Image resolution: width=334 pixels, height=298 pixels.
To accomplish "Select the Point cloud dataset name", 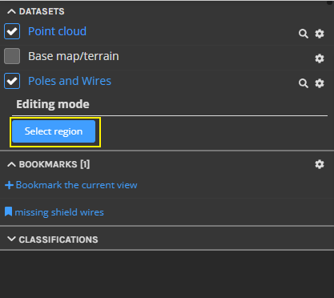I will coord(58,31).
